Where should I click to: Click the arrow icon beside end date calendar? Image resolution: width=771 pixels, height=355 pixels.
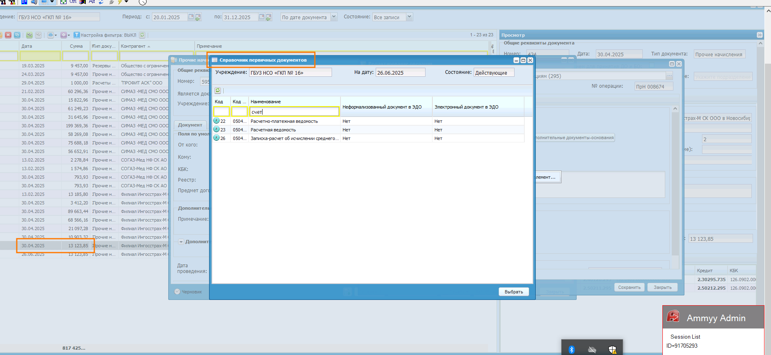[x=269, y=17]
